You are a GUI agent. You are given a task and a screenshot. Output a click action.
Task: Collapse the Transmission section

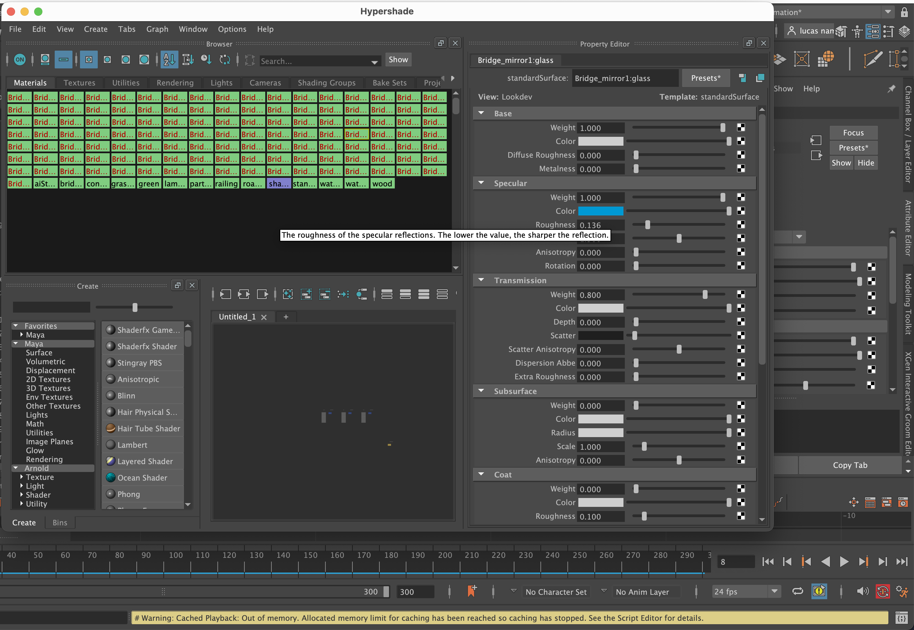[481, 280]
